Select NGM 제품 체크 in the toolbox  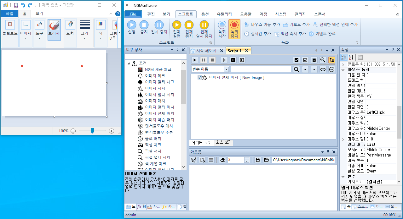coord(158,69)
